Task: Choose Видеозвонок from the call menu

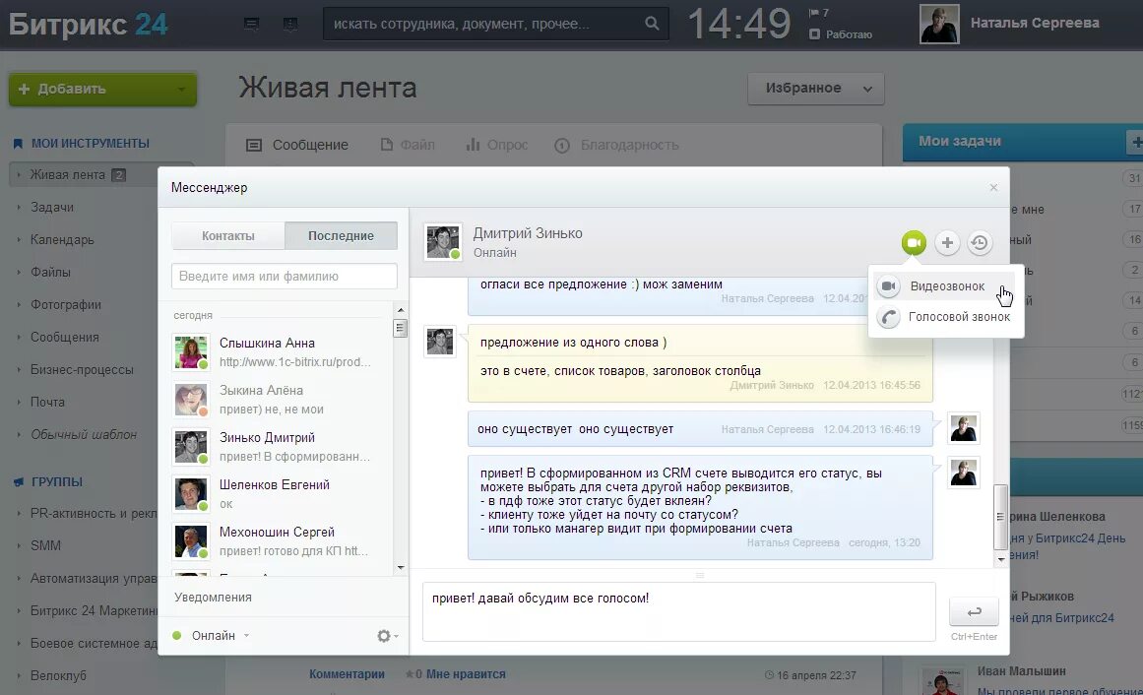Action: 946,286
